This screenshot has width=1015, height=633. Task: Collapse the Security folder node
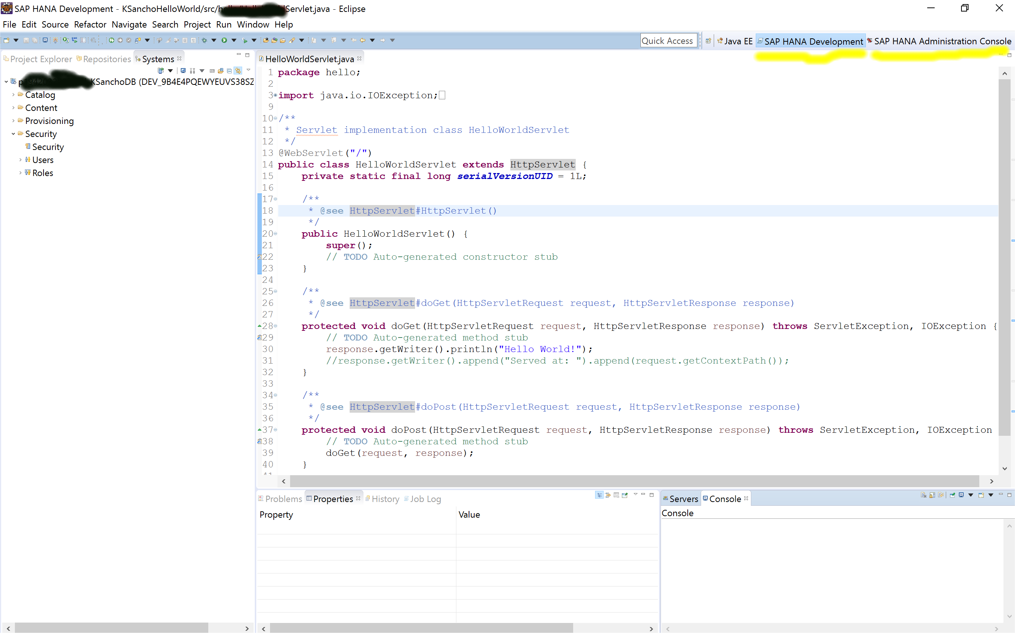pos(13,134)
